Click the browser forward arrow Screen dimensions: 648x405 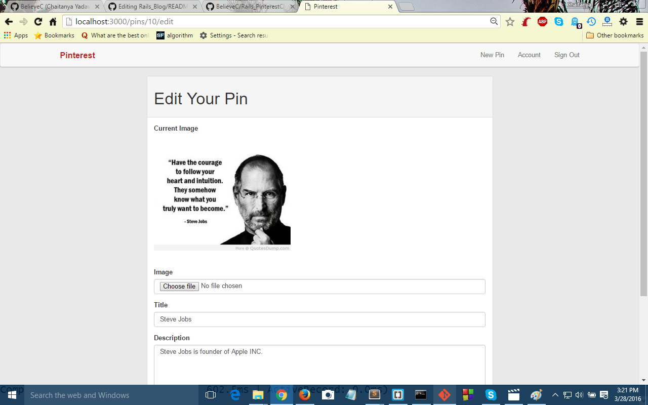23,22
